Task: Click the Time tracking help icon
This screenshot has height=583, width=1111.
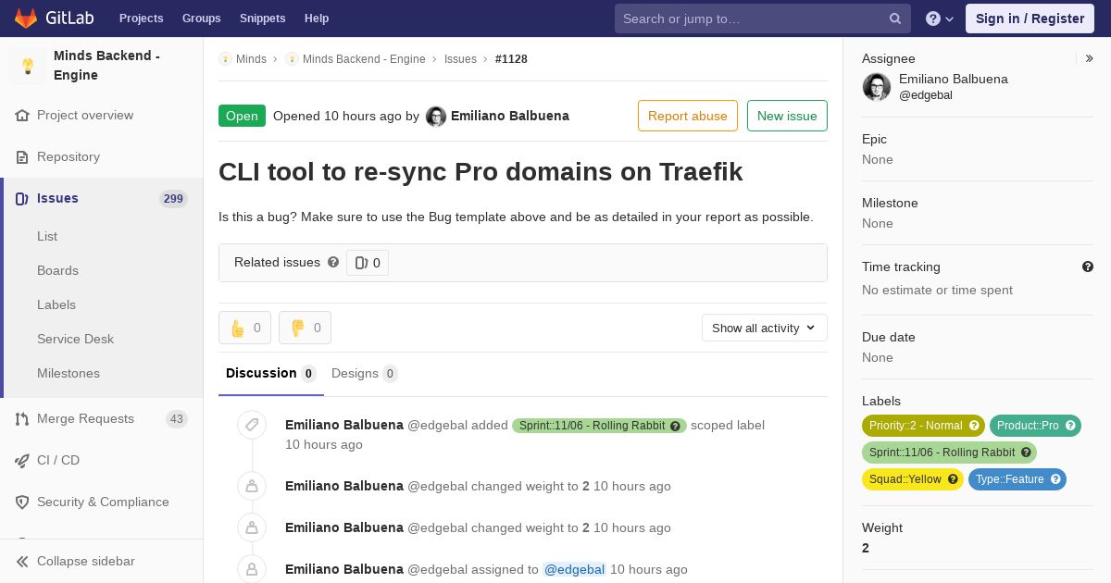Action: click(1088, 267)
